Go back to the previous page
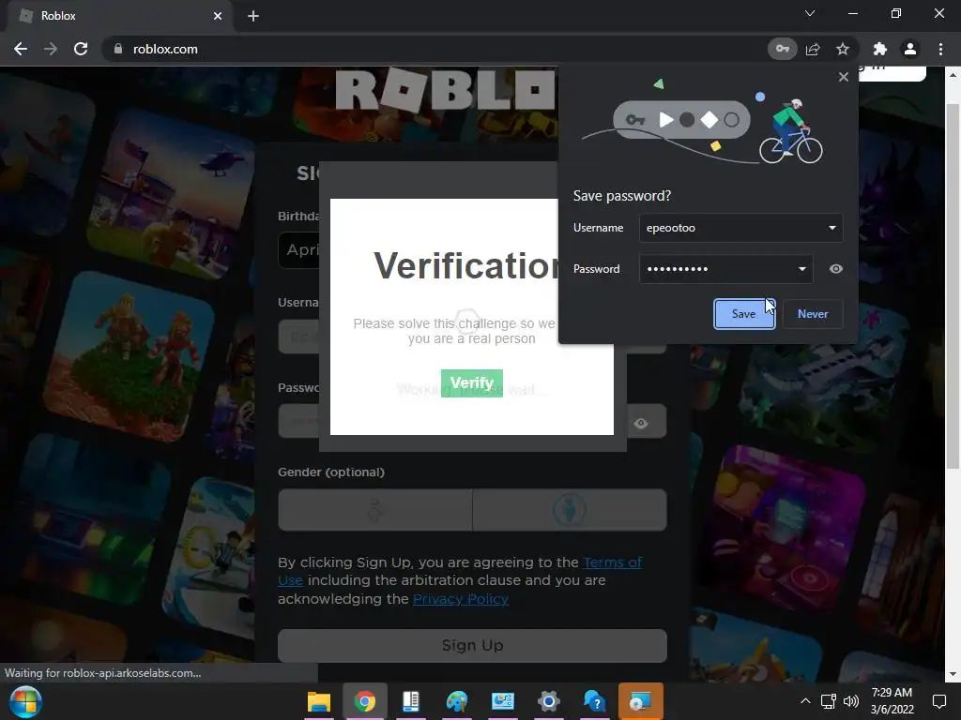This screenshot has width=961, height=720. point(21,49)
